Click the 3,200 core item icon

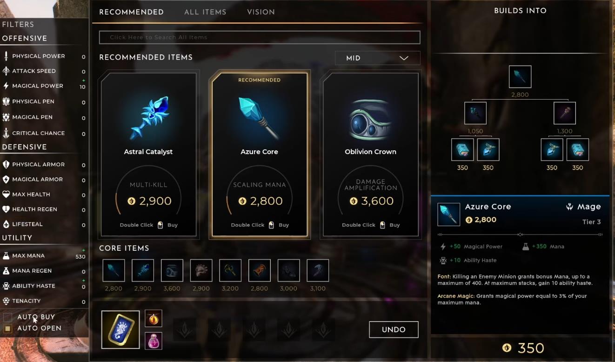click(230, 270)
